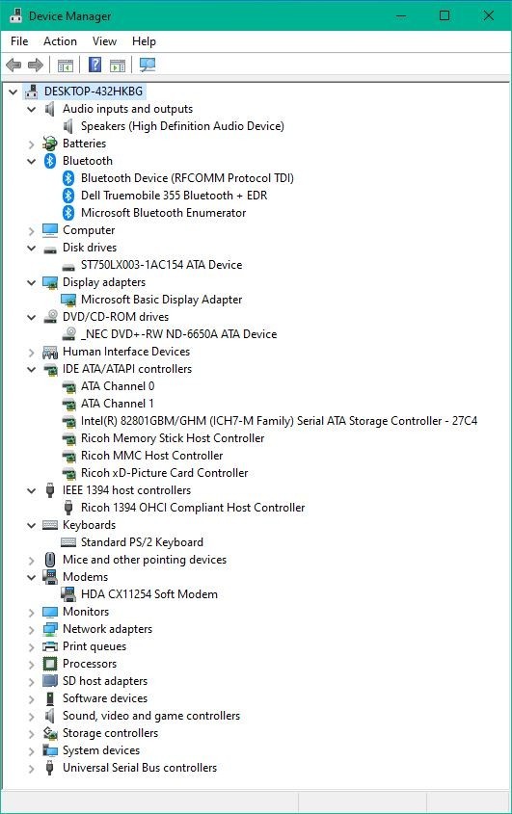Click the Show/Hide Action Pane toolbar icon

(118, 65)
